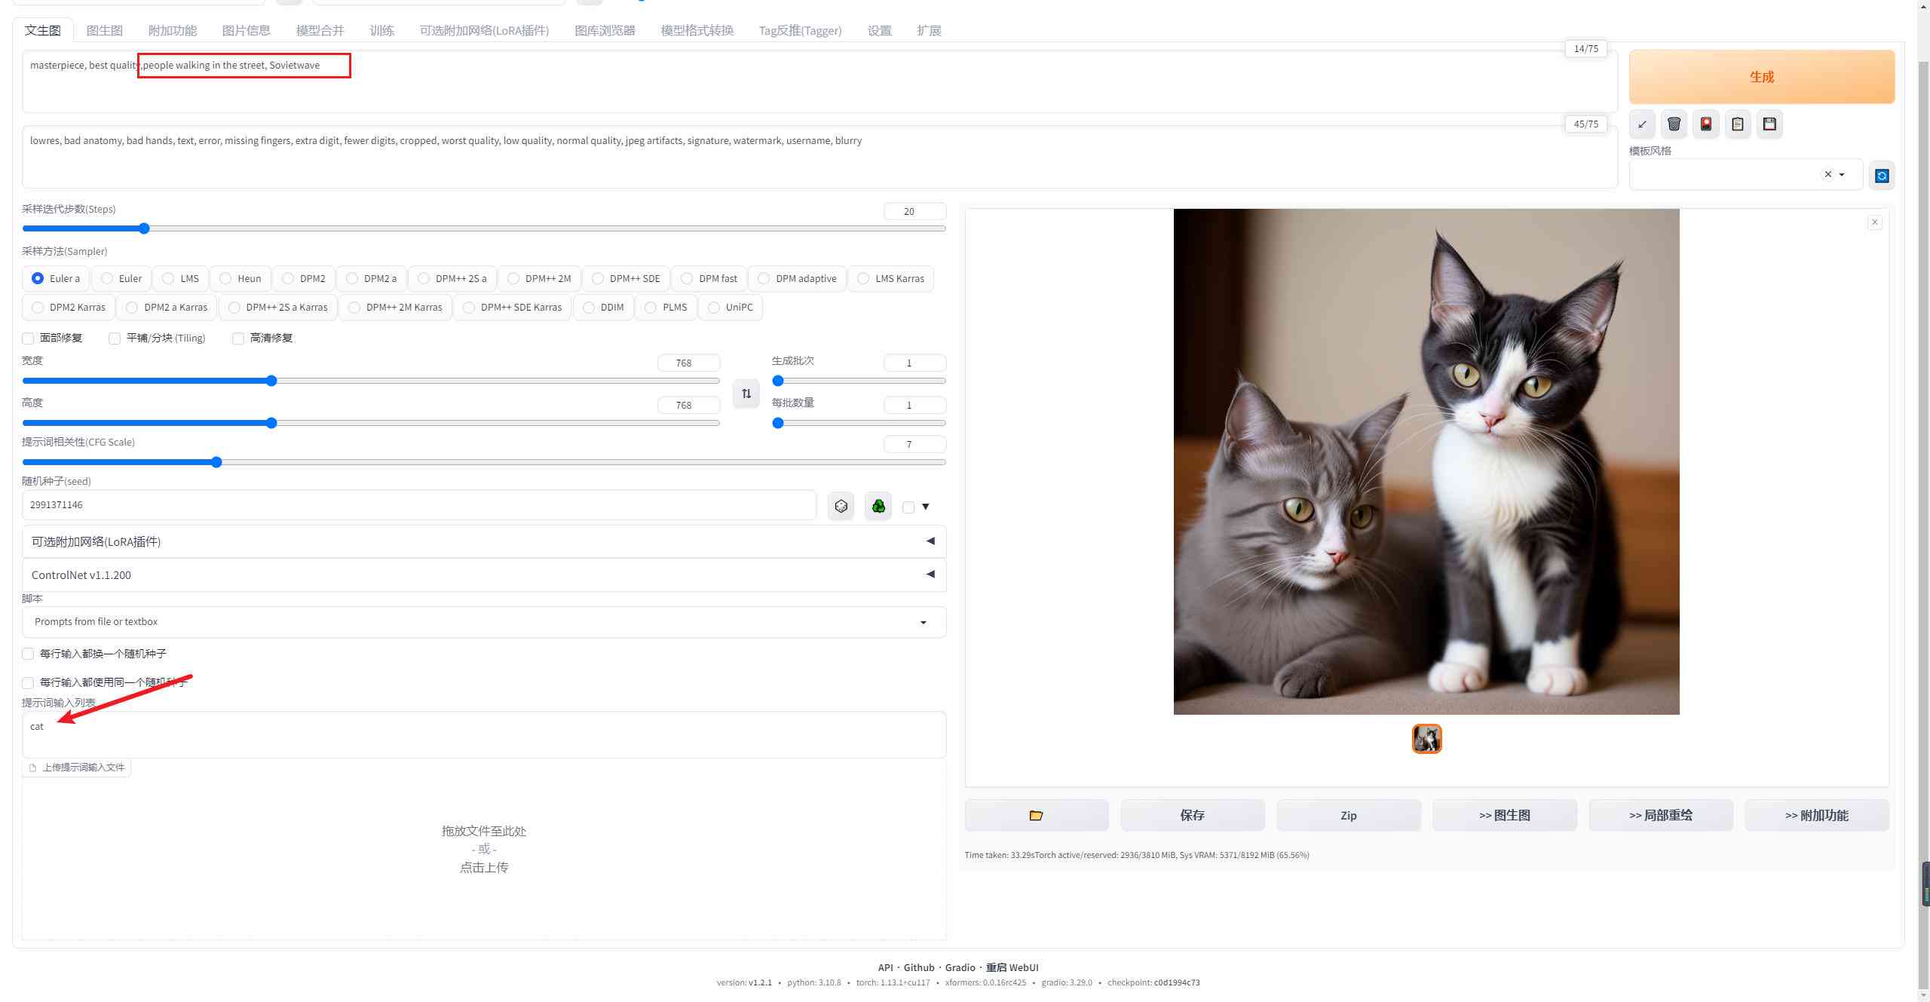Check 每行输入都换一个随机种子 option
The width and height of the screenshot is (1930, 1002).
29,654
